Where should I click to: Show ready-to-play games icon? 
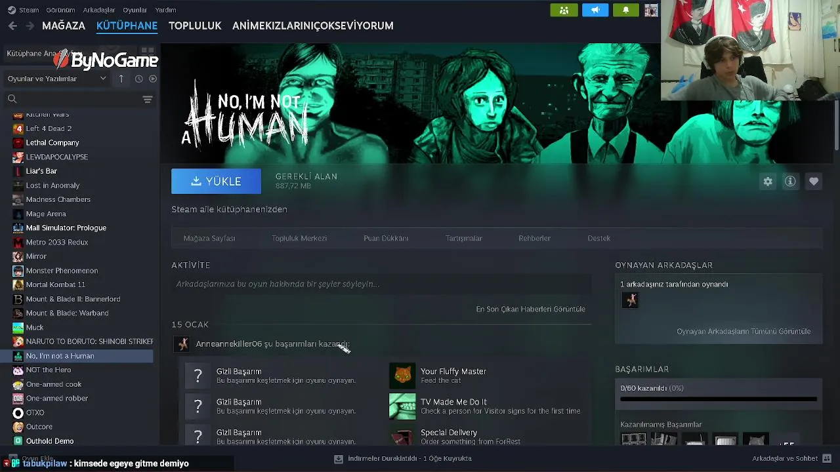pyautogui.click(x=153, y=79)
